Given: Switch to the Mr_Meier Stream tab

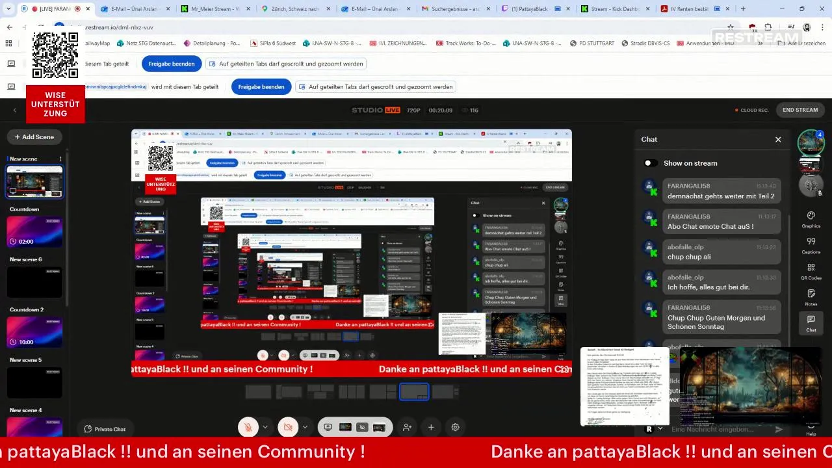Looking at the screenshot, I should pyautogui.click(x=214, y=9).
